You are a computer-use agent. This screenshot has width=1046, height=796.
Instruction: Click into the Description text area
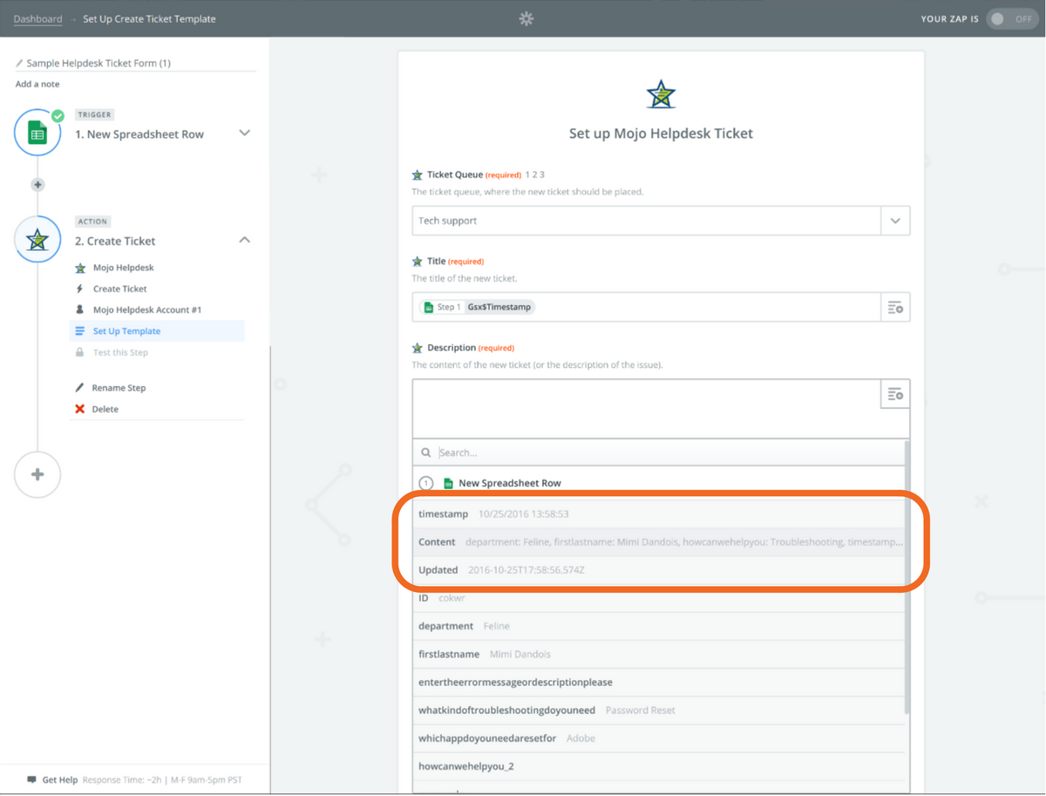click(x=647, y=408)
